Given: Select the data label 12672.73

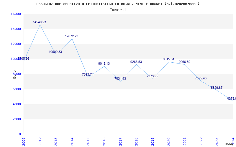Looking at the screenshot, I should point(72,36).
